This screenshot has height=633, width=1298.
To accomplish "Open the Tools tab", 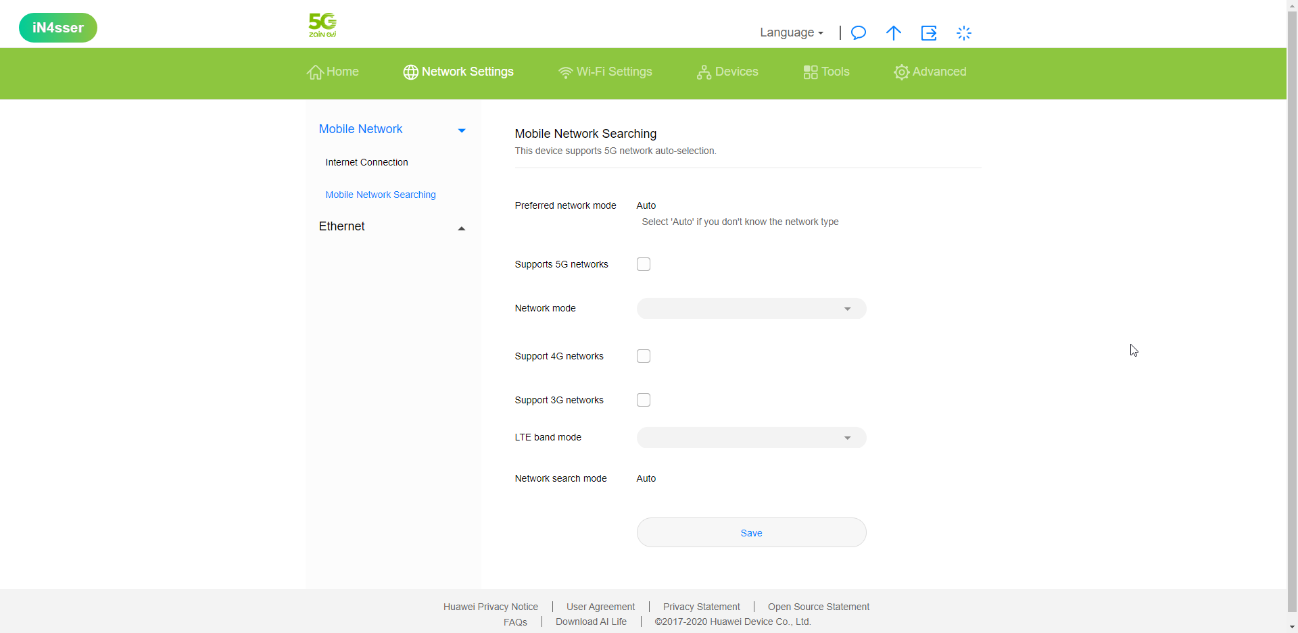I will point(826,72).
